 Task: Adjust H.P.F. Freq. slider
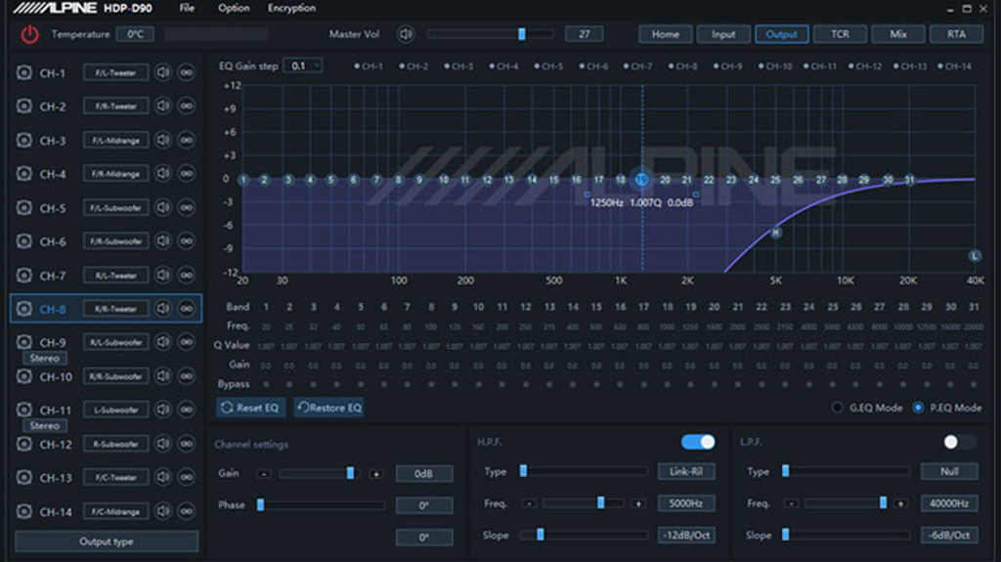click(x=583, y=503)
